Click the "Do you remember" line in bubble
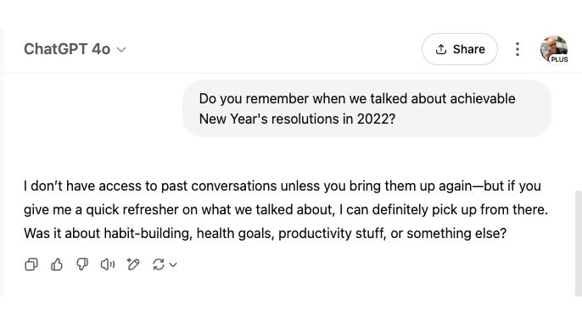 (x=357, y=98)
